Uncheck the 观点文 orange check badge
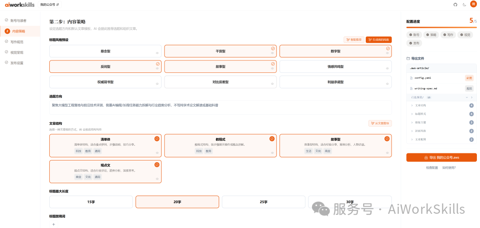480x228 pixels. point(157,164)
